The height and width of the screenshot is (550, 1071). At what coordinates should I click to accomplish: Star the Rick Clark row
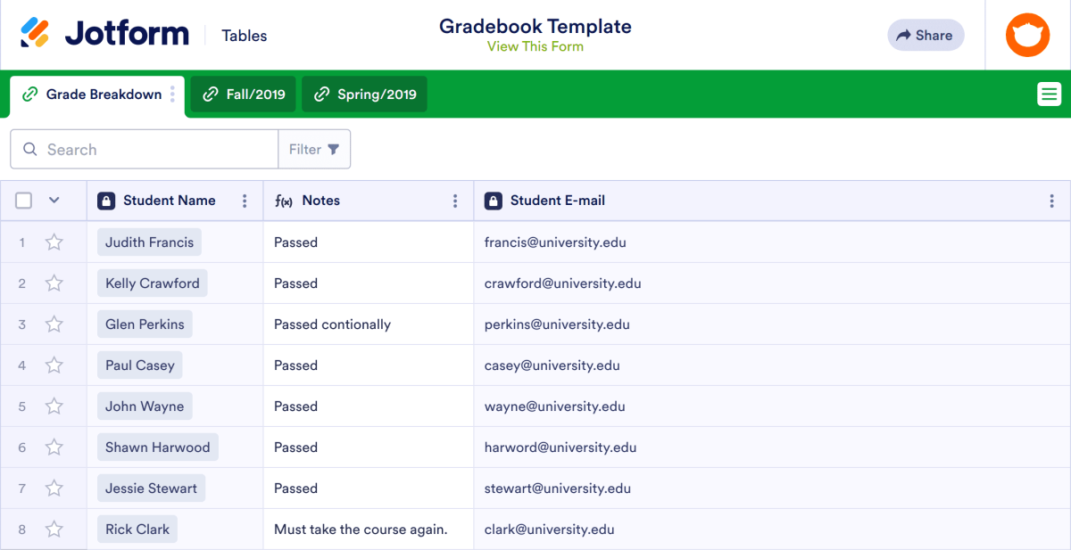point(54,529)
